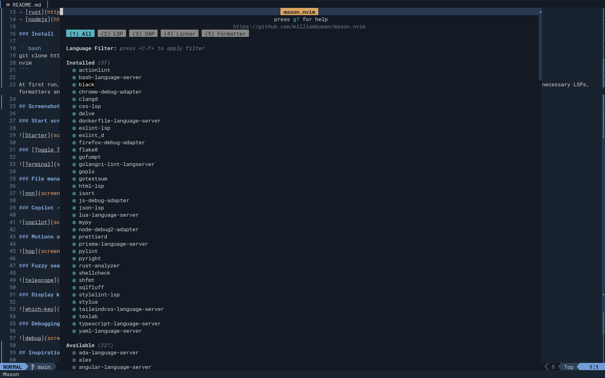Image resolution: width=605 pixels, height=378 pixels.
Task: Click the package icon beside actionlint
Action: click(74, 70)
